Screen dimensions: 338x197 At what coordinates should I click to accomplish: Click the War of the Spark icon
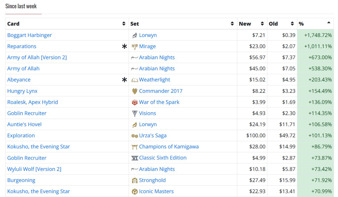click(135, 102)
